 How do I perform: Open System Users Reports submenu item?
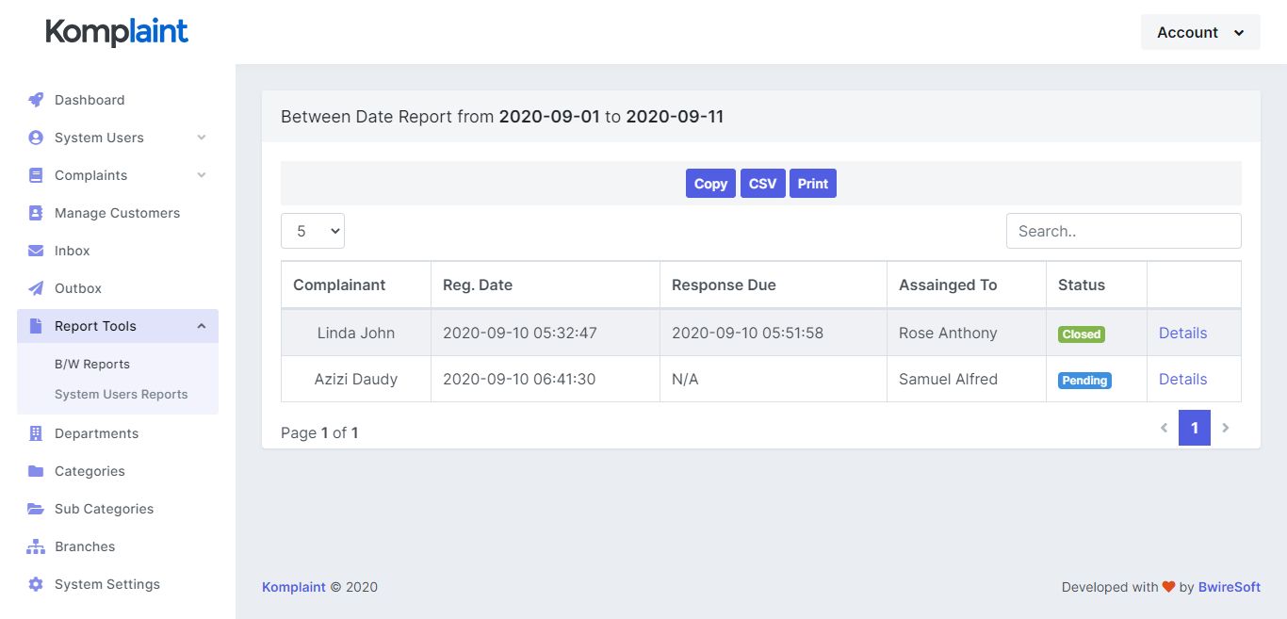click(x=121, y=394)
